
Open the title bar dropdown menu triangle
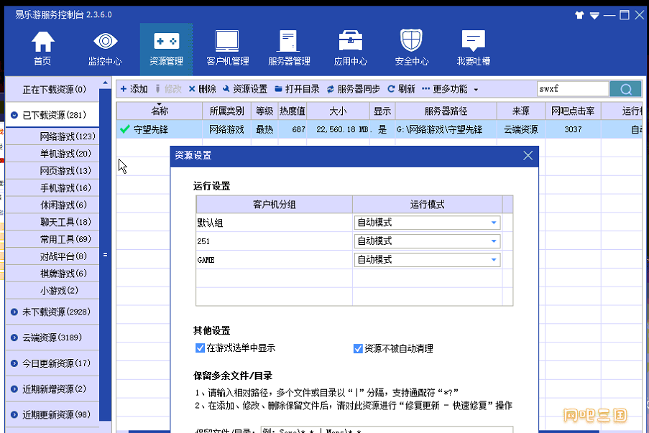click(594, 16)
